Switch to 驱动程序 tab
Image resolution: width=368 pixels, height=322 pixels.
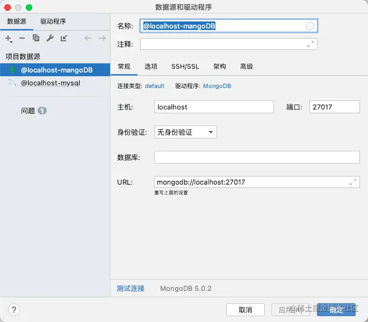pyautogui.click(x=53, y=21)
